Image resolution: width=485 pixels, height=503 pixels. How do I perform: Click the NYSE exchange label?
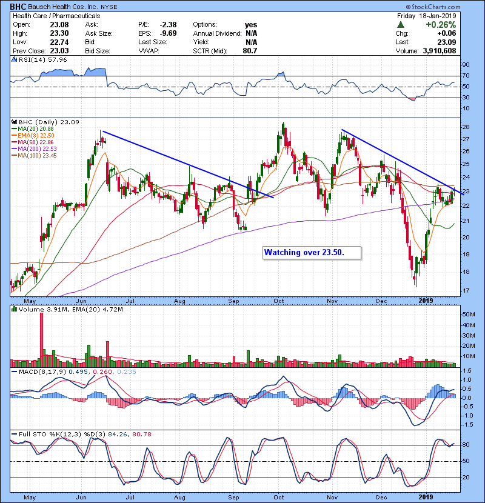pos(109,7)
